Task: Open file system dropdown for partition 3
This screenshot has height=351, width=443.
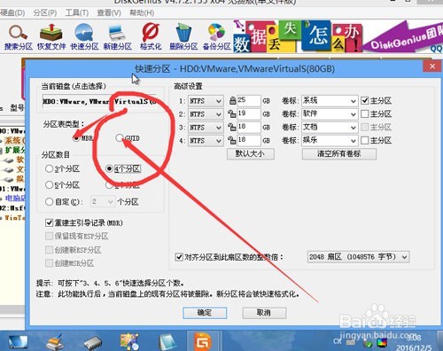Action: point(206,128)
